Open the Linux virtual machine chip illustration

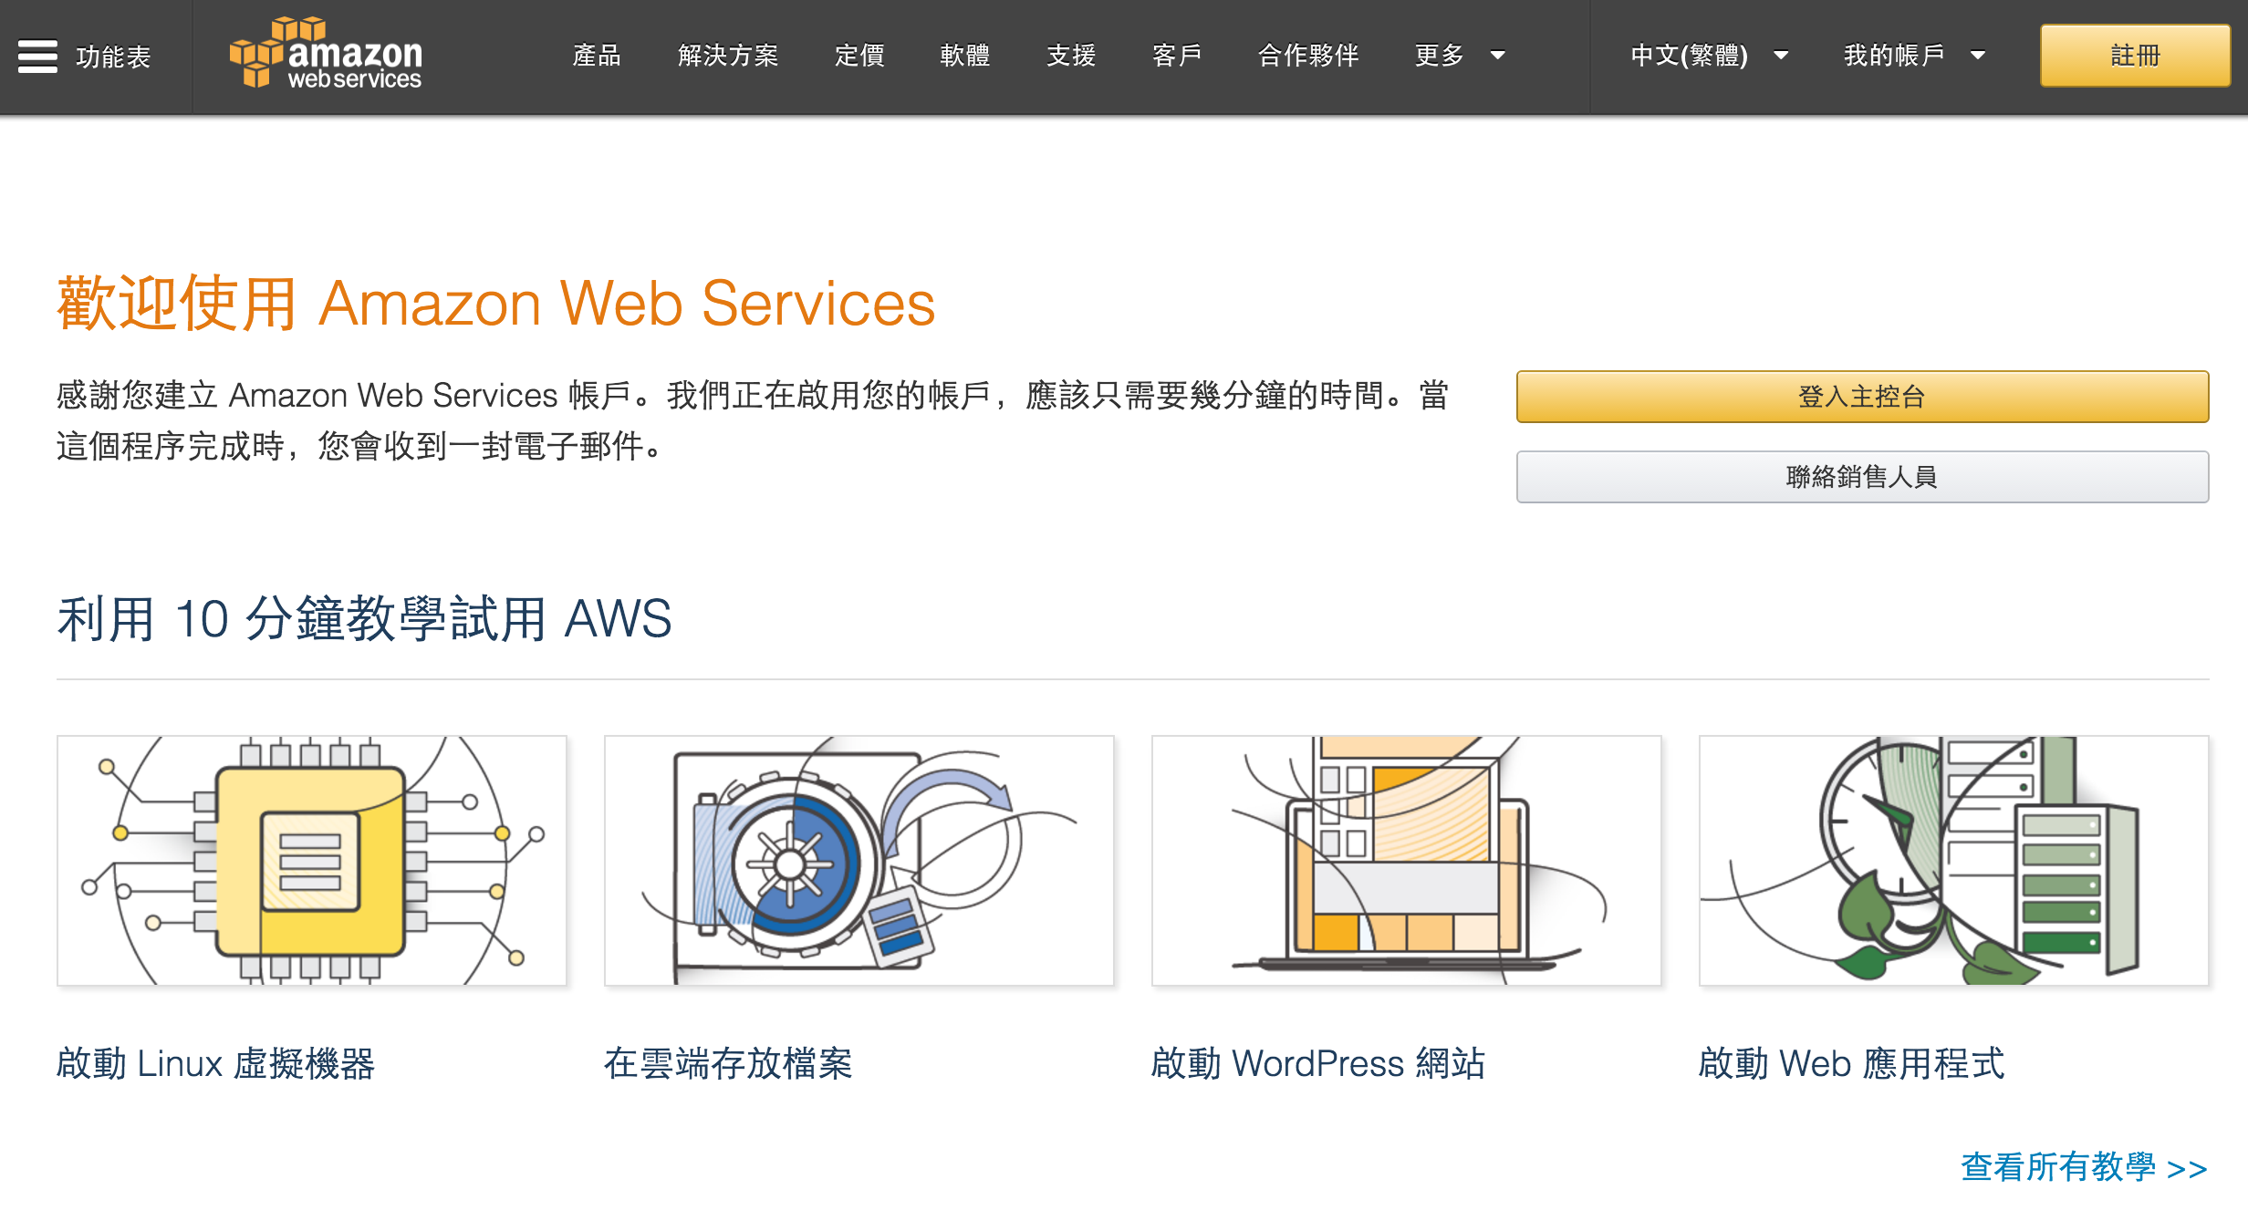(312, 861)
